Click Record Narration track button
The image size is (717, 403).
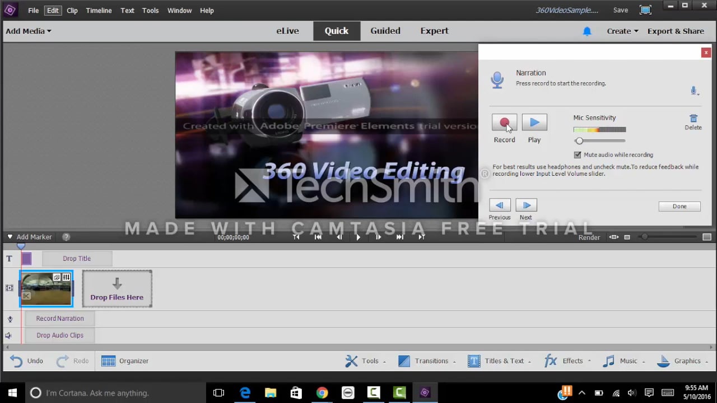point(60,318)
